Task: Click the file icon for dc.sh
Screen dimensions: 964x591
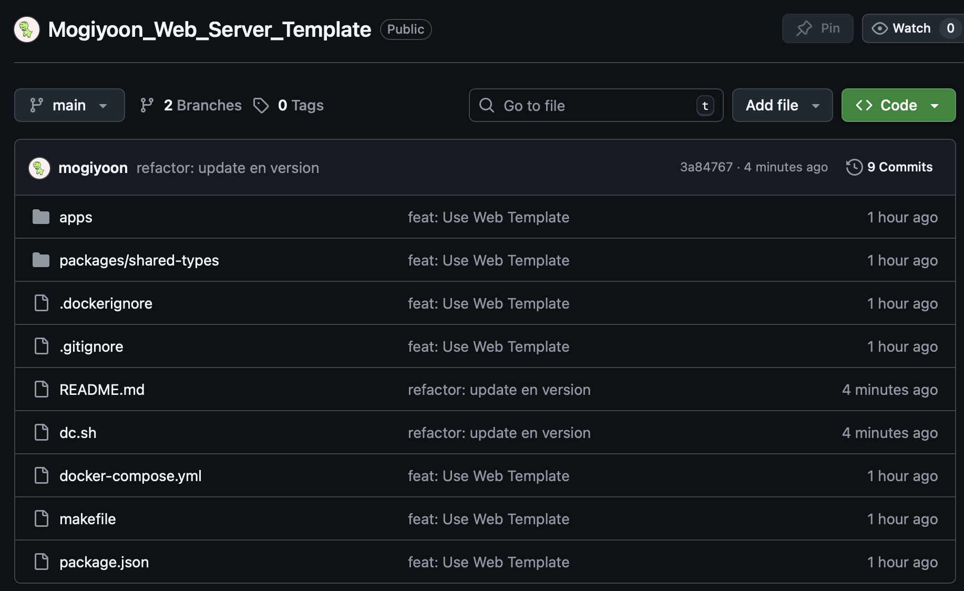Action: [x=41, y=433]
